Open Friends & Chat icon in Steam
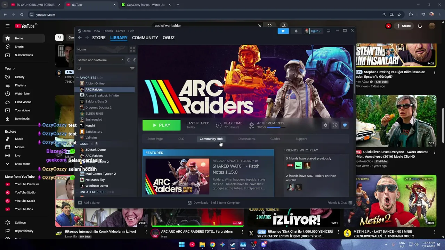Image resolution: width=445 pixels, height=250 pixels. 350,203
